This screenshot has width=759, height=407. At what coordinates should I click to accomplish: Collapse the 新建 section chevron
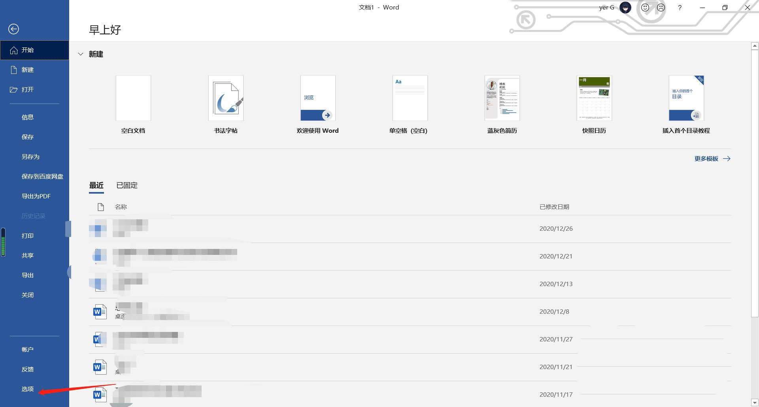click(81, 54)
